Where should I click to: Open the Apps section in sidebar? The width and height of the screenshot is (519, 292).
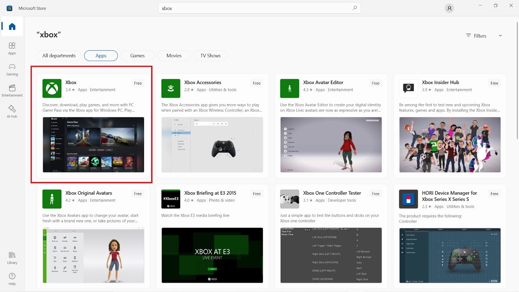(x=12, y=48)
